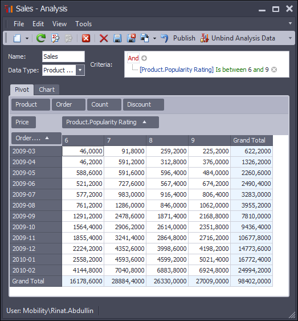Click the green Refresh icon in toolbar
This screenshot has width=298, height=321.
(41, 38)
